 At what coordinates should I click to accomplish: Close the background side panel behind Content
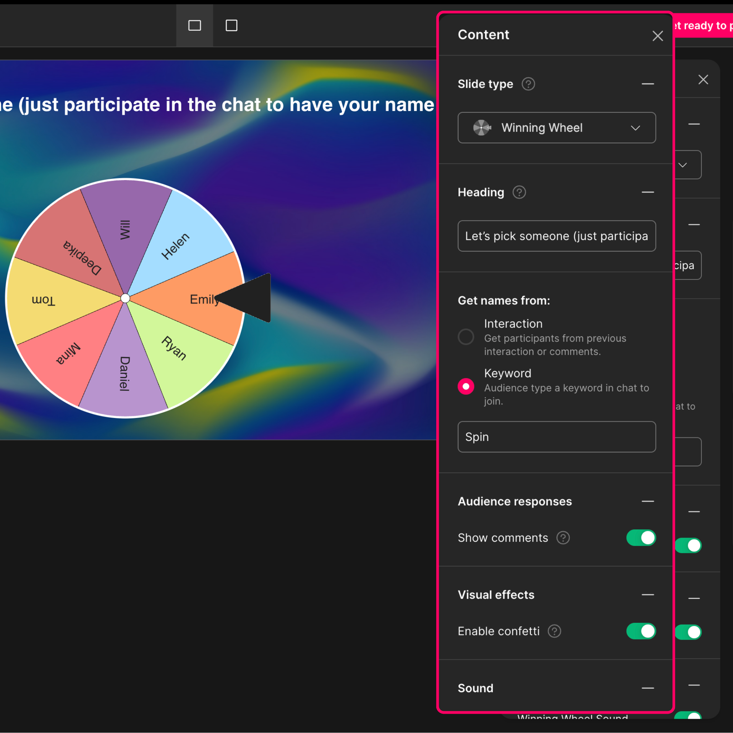point(703,80)
